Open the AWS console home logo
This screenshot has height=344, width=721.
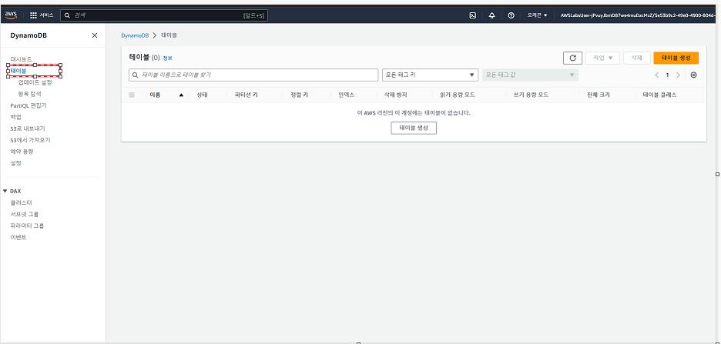click(x=11, y=15)
